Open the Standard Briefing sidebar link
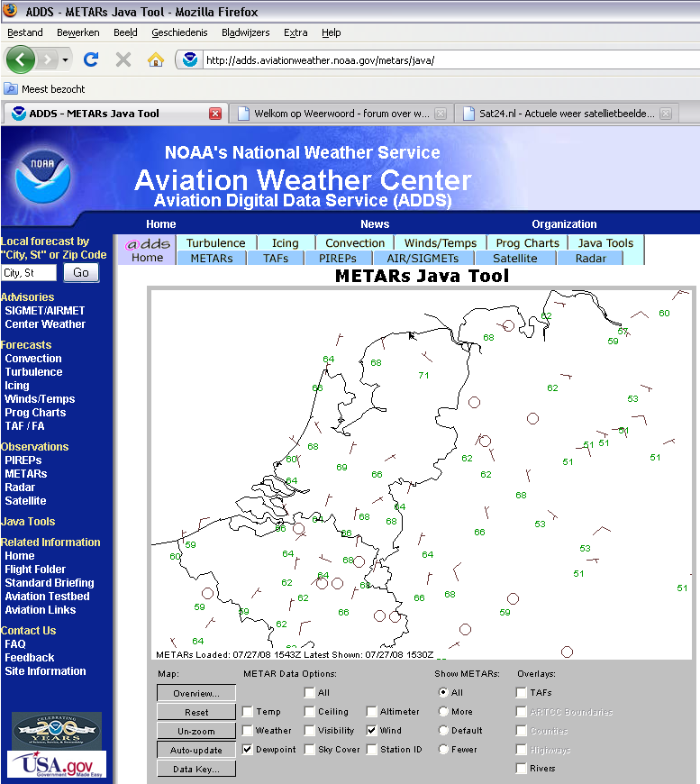Image resolution: width=700 pixels, height=784 pixels. click(x=50, y=582)
